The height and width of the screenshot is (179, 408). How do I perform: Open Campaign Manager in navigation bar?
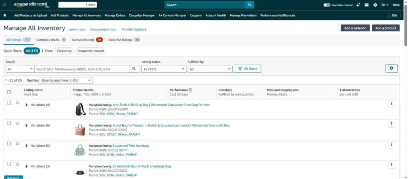click(142, 16)
